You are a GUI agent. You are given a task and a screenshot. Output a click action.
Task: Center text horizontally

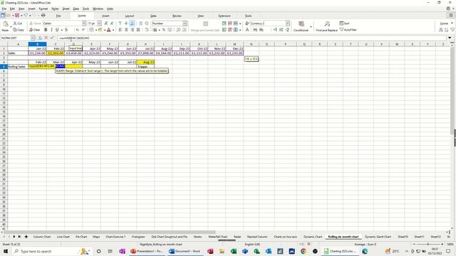pyautogui.click(x=126, y=30)
